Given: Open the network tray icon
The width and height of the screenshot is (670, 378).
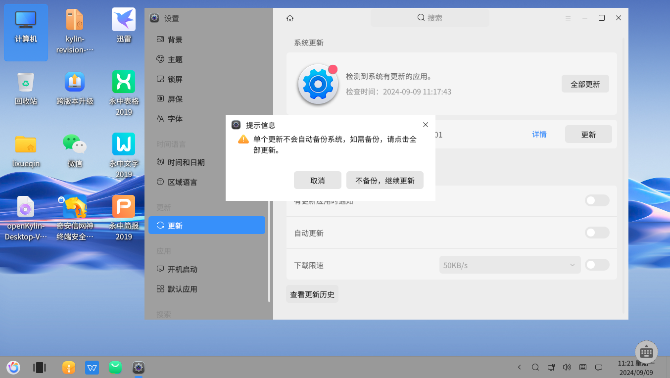Looking at the screenshot, I should pos(551,367).
